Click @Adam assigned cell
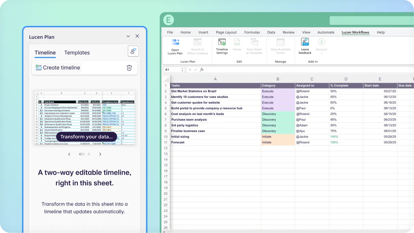 pos(312,125)
